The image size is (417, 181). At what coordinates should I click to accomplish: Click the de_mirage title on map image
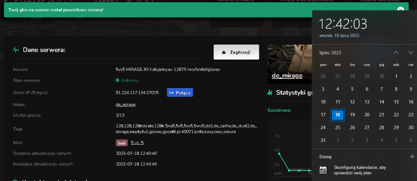pos(287,75)
